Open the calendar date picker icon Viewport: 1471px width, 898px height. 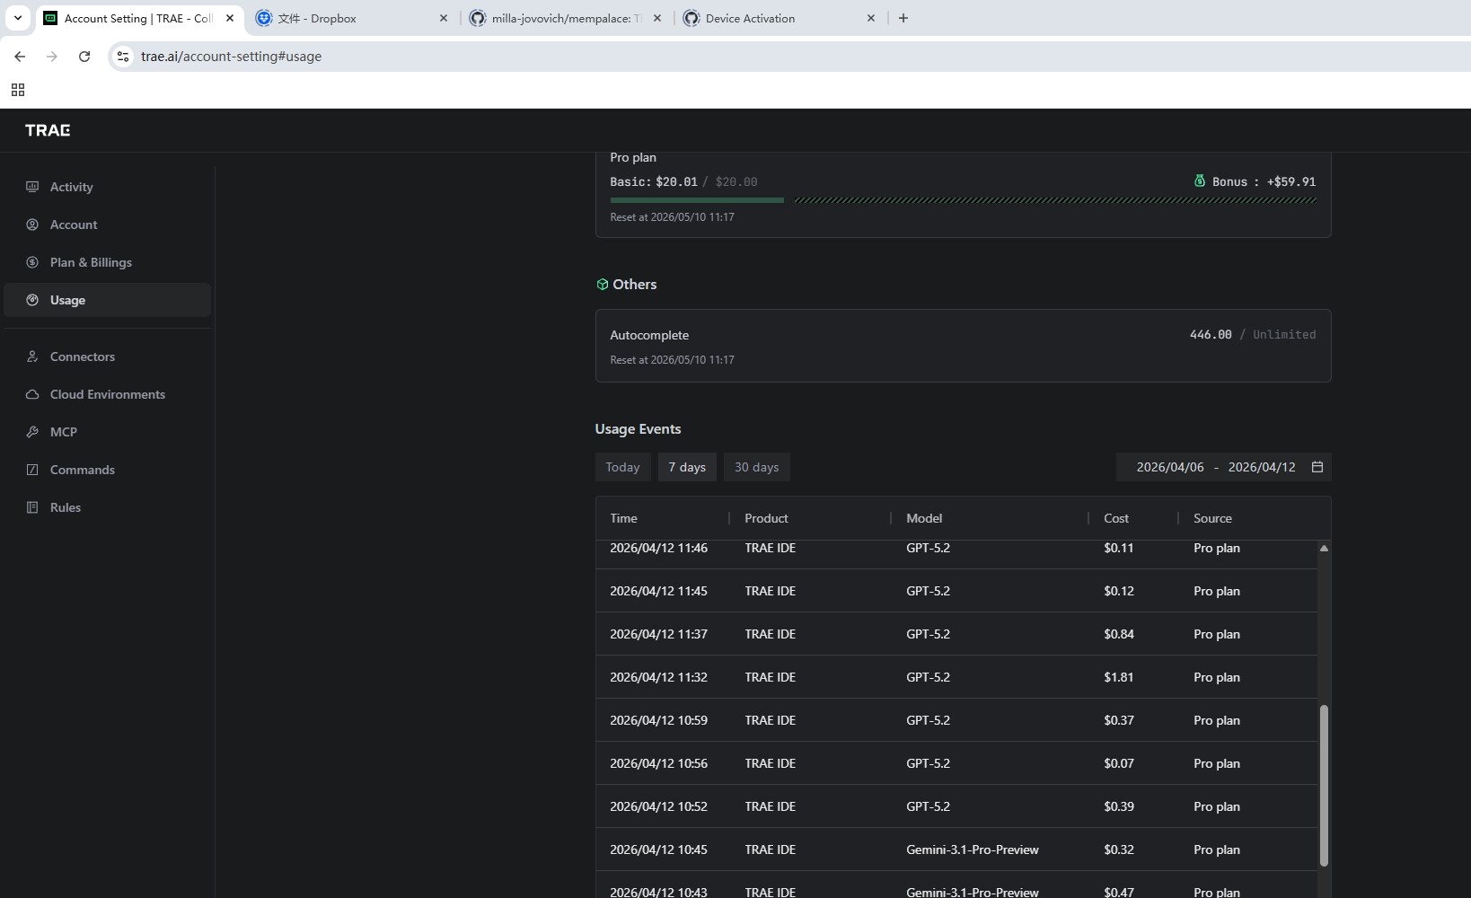(x=1317, y=467)
